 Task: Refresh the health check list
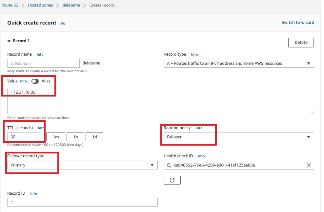[172, 180]
